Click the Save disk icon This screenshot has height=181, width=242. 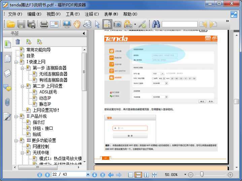tap(21, 24)
